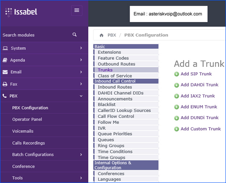226x183 pixels.
Task: Click Add DUNDi Trunk link
Action: click(x=200, y=118)
